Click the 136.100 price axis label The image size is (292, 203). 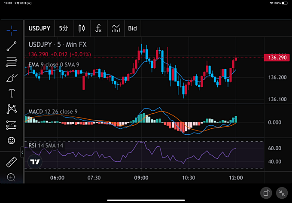[x=277, y=99]
